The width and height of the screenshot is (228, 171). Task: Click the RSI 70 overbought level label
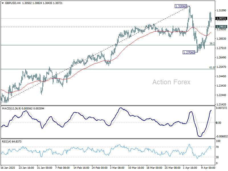(217, 147)
